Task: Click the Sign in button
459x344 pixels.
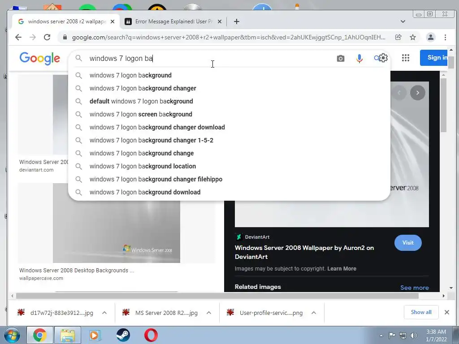Action: pyautogui.click(x=434, y=58)
